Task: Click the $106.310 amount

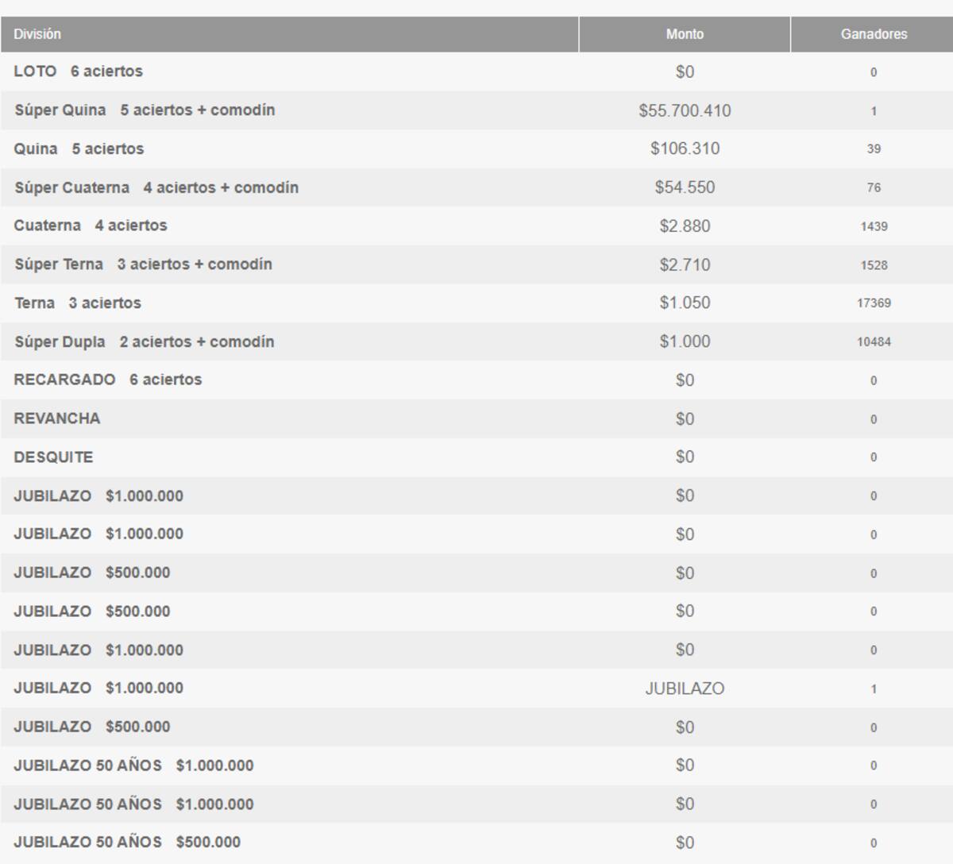Action: [685, 148]
